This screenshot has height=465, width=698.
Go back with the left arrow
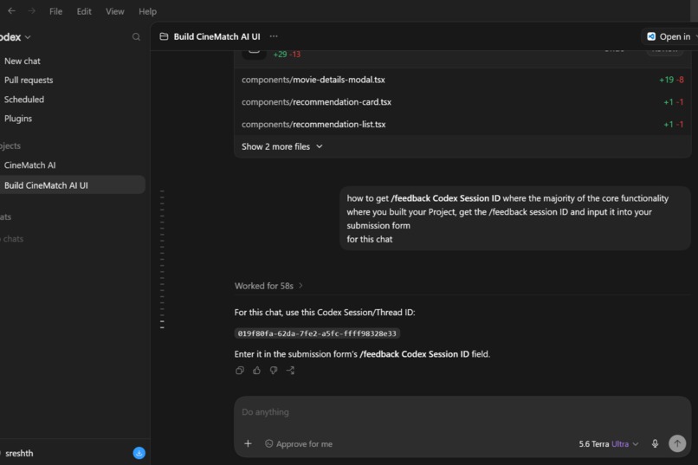(x=11, y=11)
